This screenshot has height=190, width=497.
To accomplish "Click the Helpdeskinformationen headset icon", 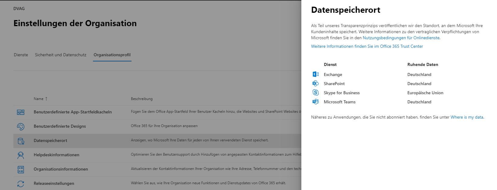I will 21,155.
